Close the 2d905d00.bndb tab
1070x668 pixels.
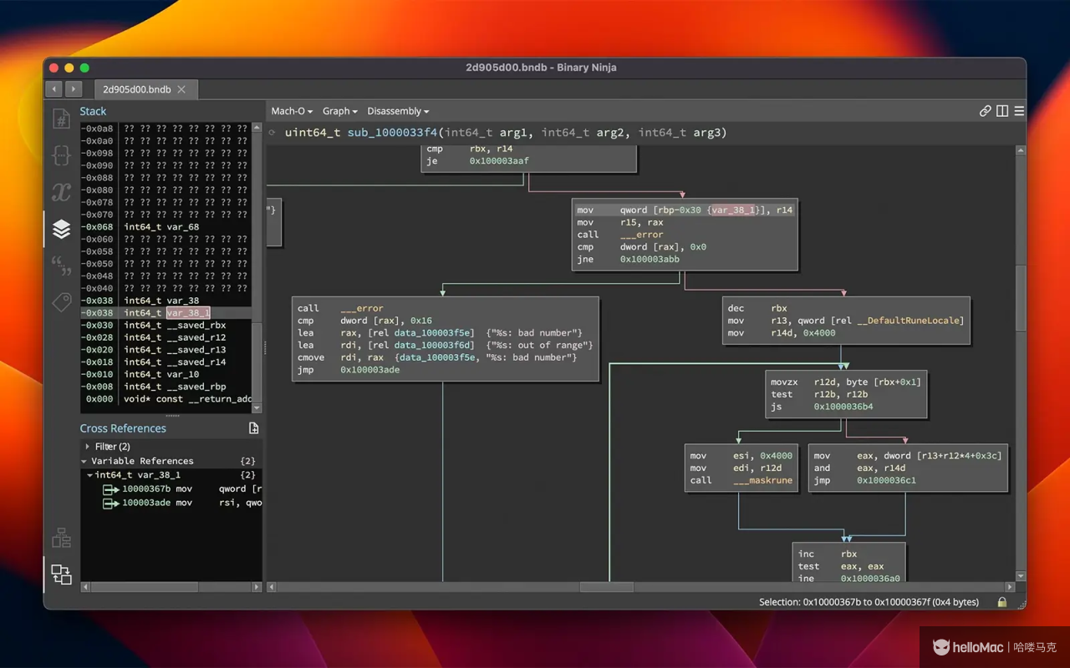tap(181, 89)
